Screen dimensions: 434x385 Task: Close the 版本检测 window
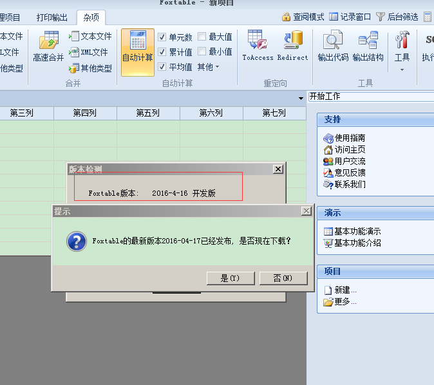click(x=278, y=169)
